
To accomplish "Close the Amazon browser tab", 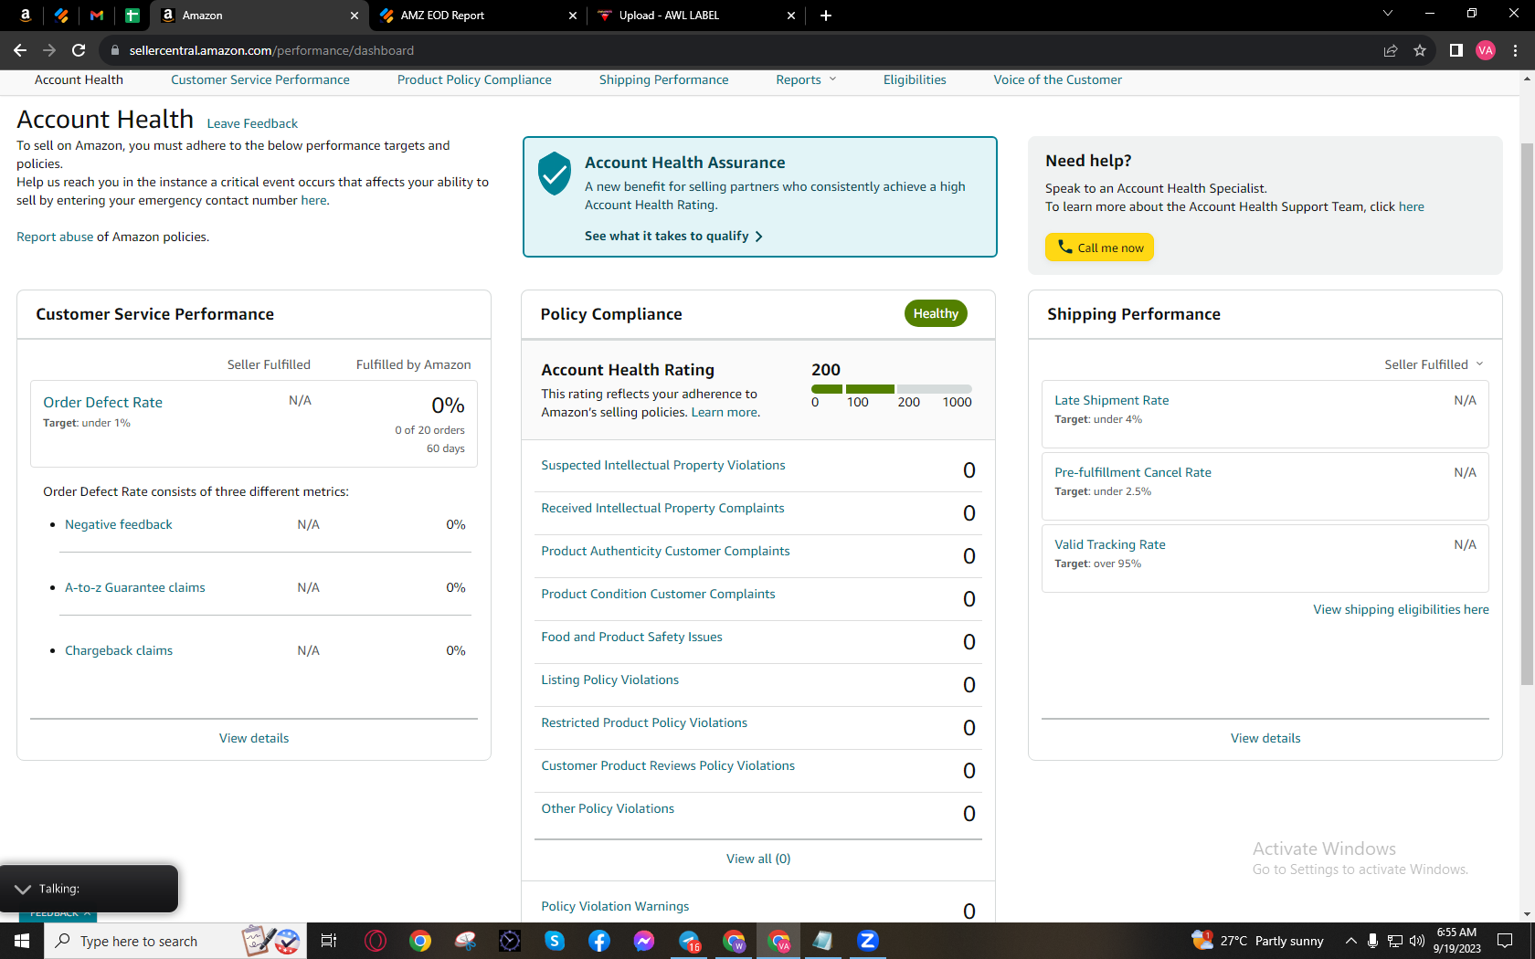I will click(355, 15).
